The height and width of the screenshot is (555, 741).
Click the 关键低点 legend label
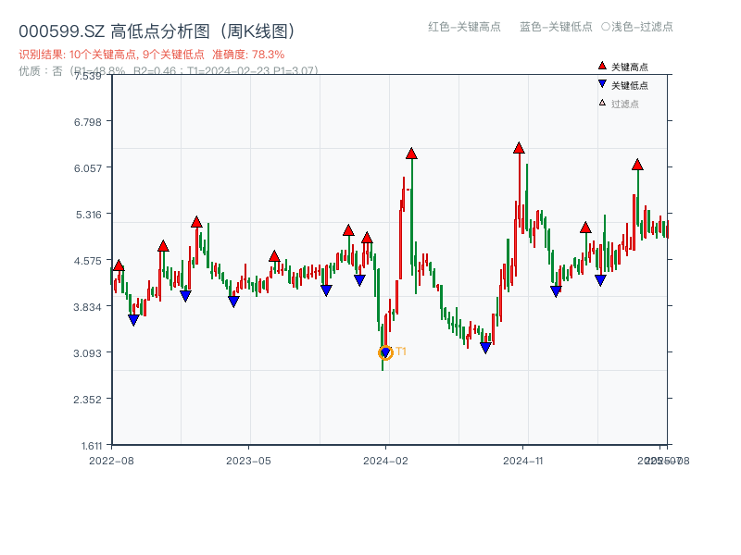click(x=630, y=85)
